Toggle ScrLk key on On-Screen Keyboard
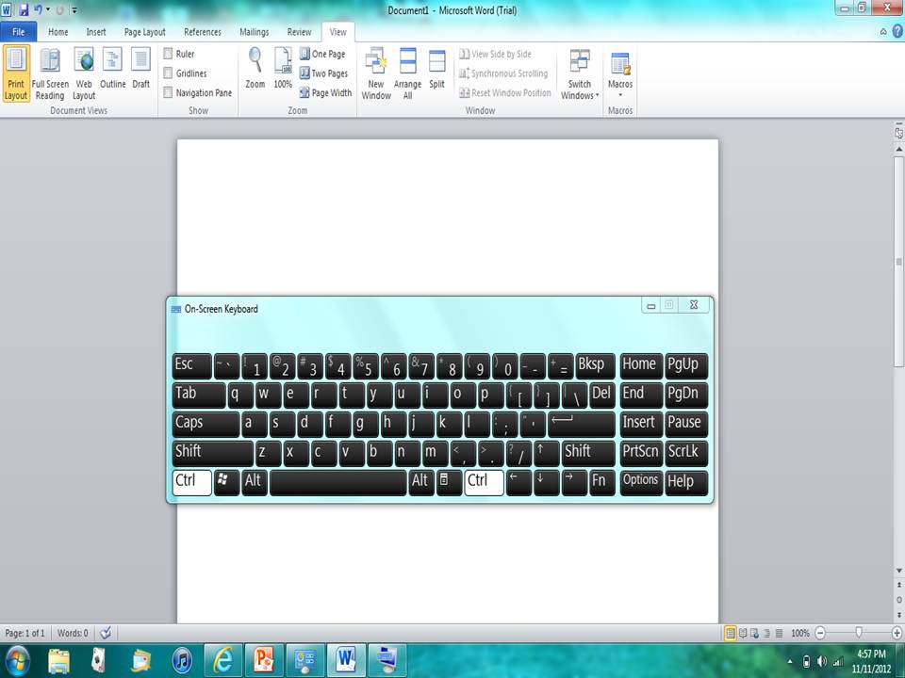 (x=686, y=453)
